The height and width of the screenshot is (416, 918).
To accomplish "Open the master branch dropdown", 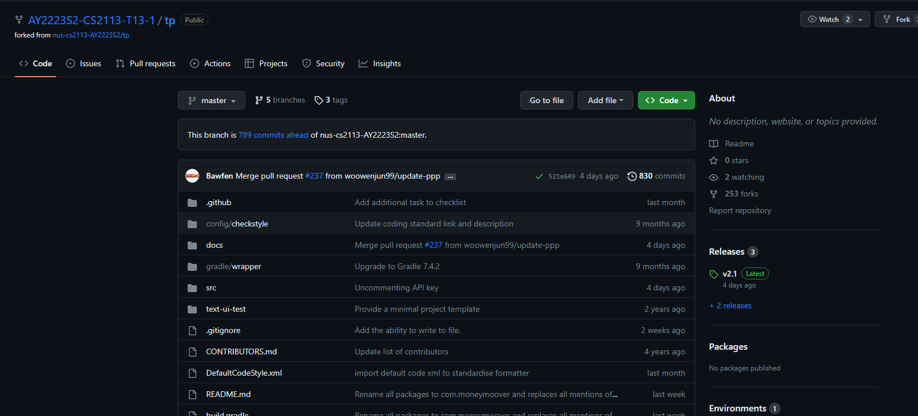I will pos(211,100).
